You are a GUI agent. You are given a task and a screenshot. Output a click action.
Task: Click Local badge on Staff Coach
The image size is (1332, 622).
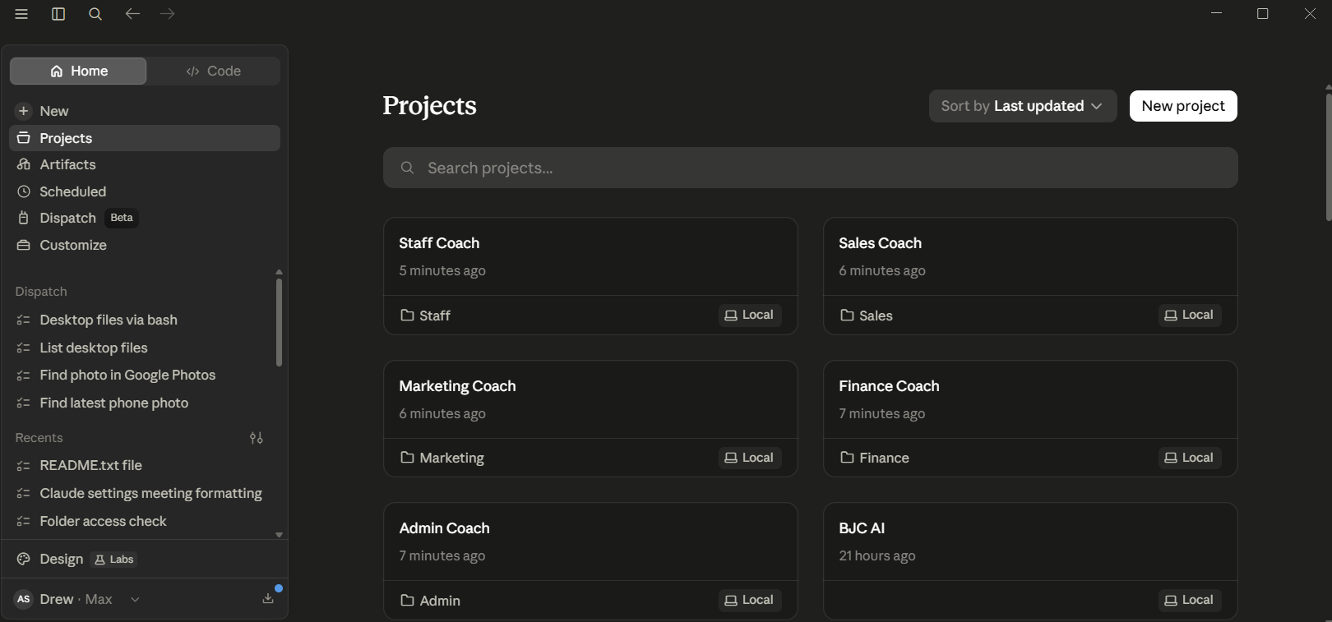[750, 315]
